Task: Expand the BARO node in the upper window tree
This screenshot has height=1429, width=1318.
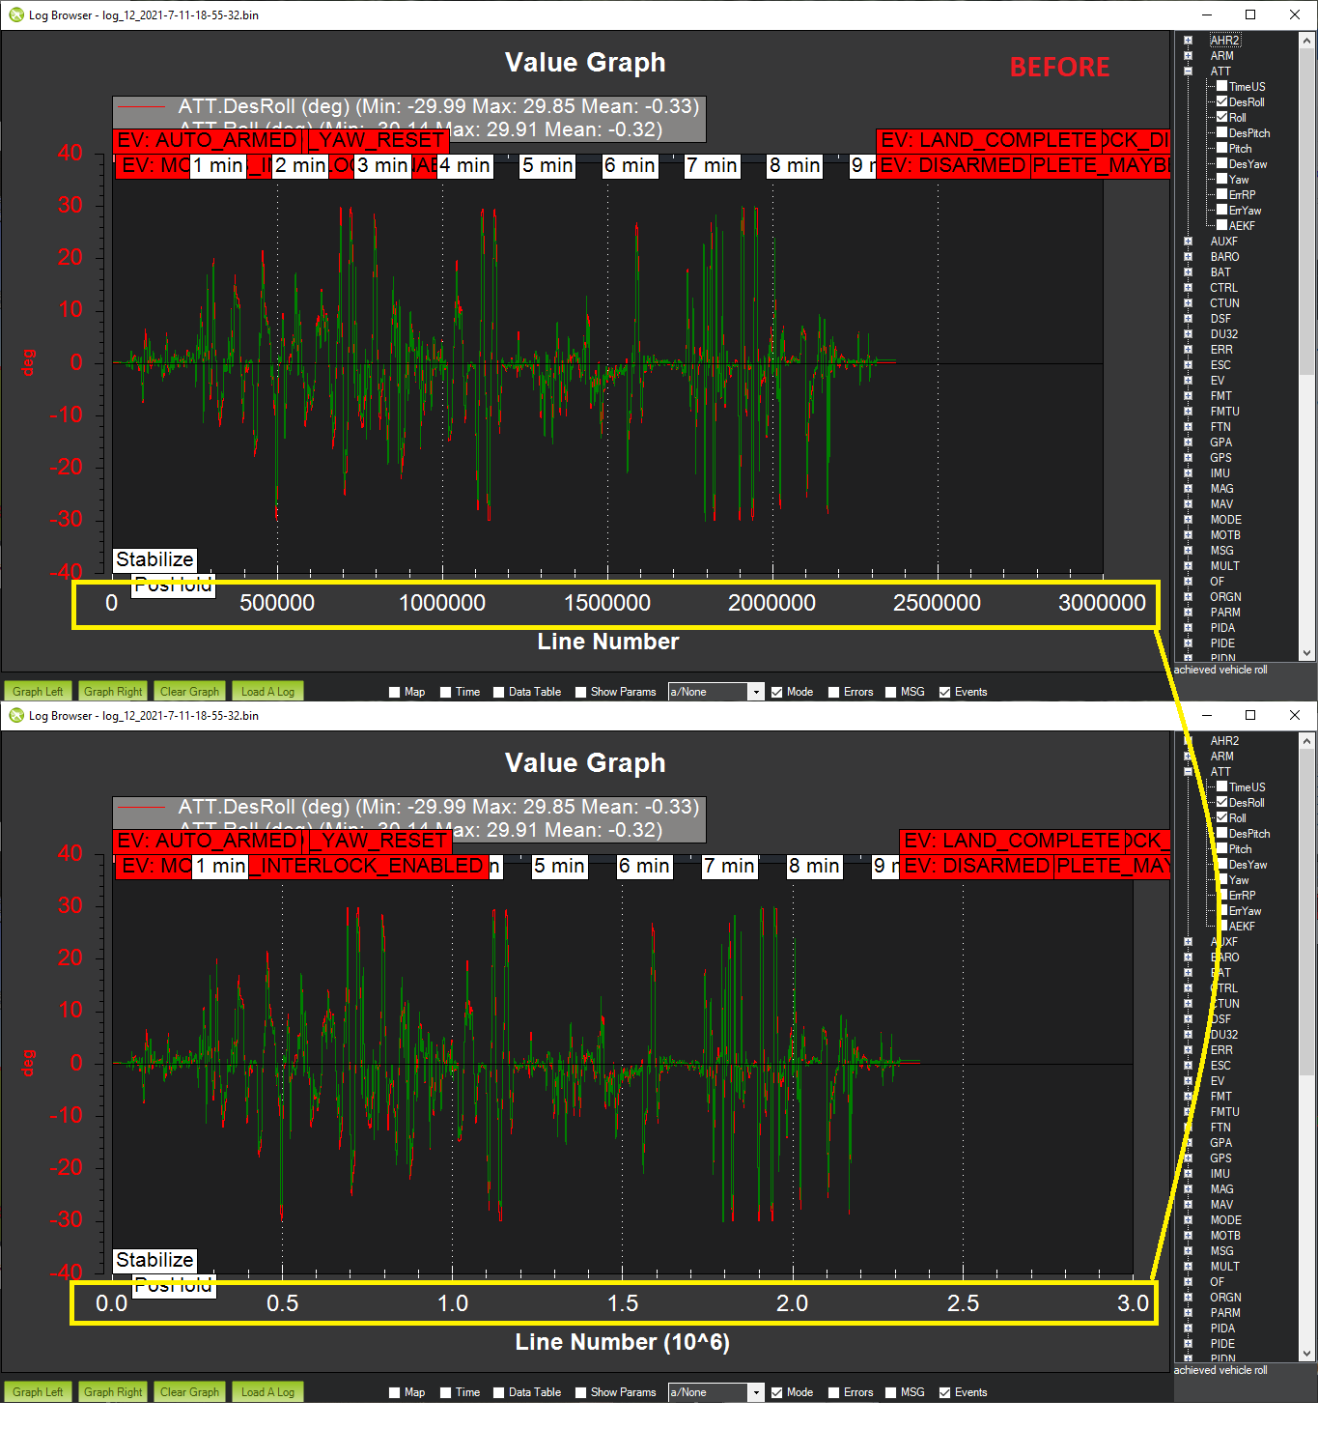Action: click(x=1188, y=257)
